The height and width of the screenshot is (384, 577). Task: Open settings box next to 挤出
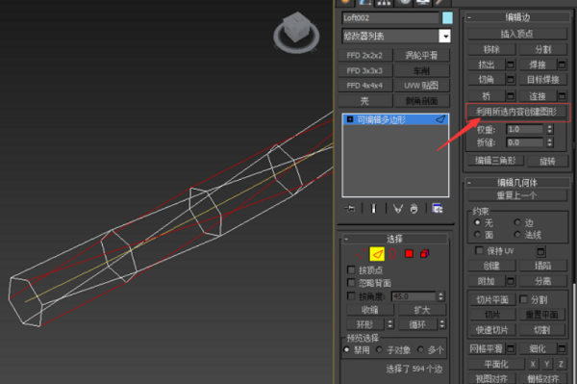tap(511, 64)
